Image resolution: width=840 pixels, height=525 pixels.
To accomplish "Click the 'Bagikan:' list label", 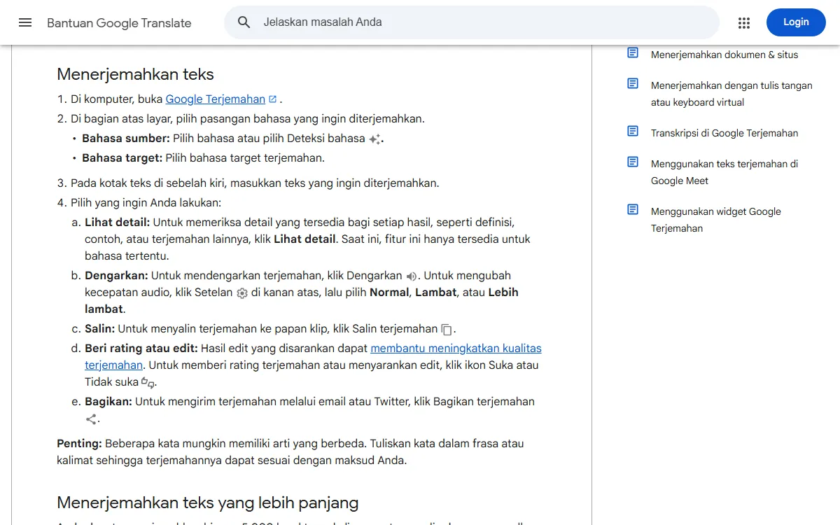I will tap(108, 402).
